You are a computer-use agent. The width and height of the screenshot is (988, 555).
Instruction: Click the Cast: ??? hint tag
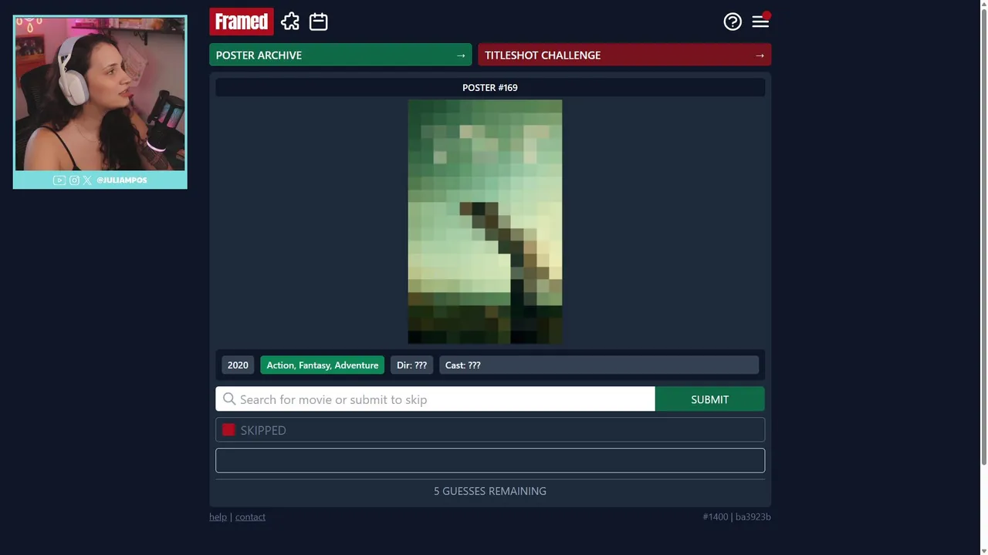pos(599,365)
